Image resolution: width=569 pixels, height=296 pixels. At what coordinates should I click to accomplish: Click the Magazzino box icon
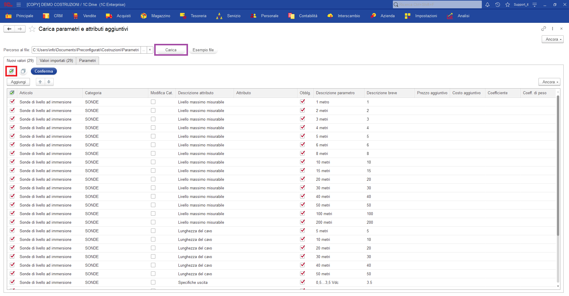[144, 16]
